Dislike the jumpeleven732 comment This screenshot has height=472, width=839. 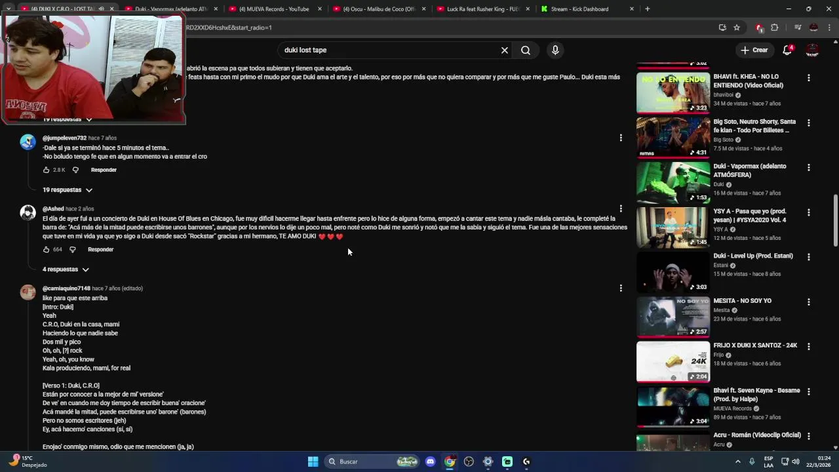75,170
